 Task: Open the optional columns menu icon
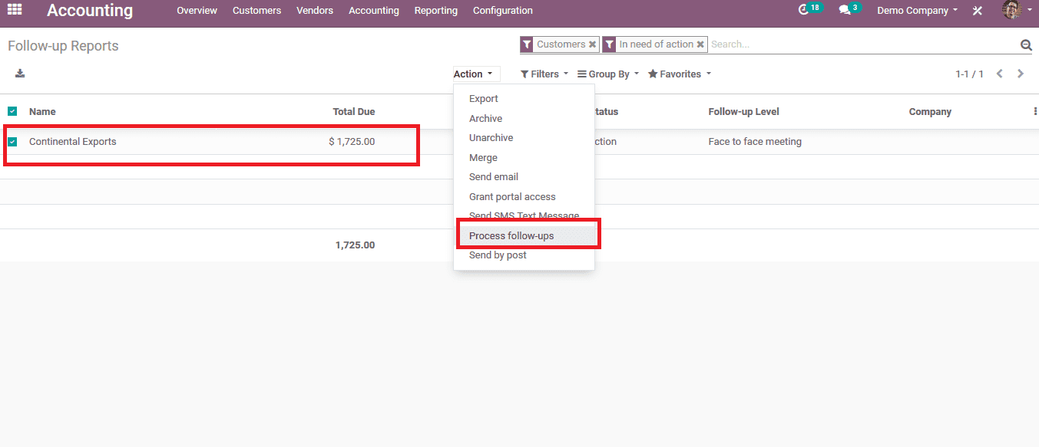(1035, 111)
